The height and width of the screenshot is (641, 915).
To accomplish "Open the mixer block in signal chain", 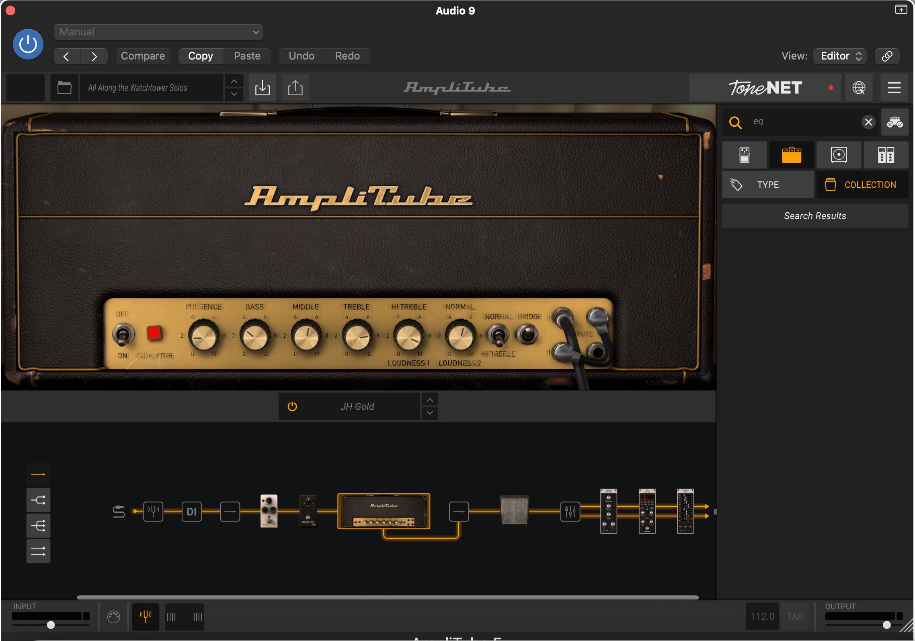I will pyautogui.click(x=570, y=512).
